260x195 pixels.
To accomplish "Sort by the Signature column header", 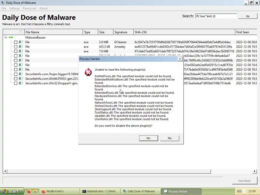I will point(123,32).
